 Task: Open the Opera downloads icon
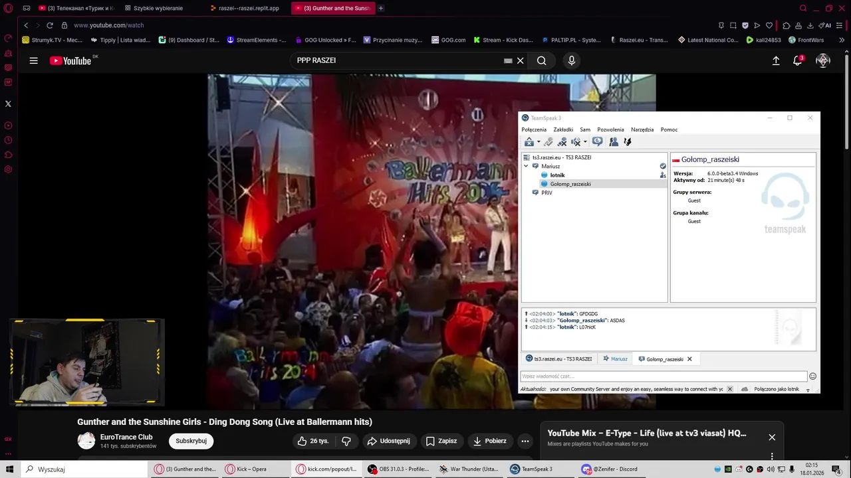(810, 25)
